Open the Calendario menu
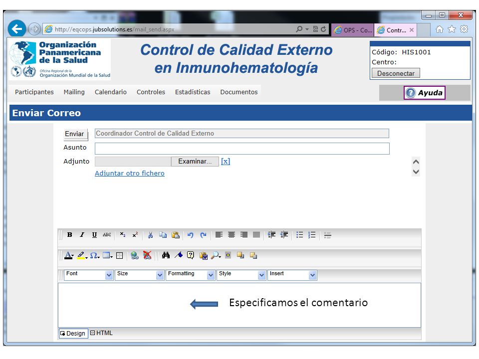This screenshot has height=359, width=479. click(111, 92)
